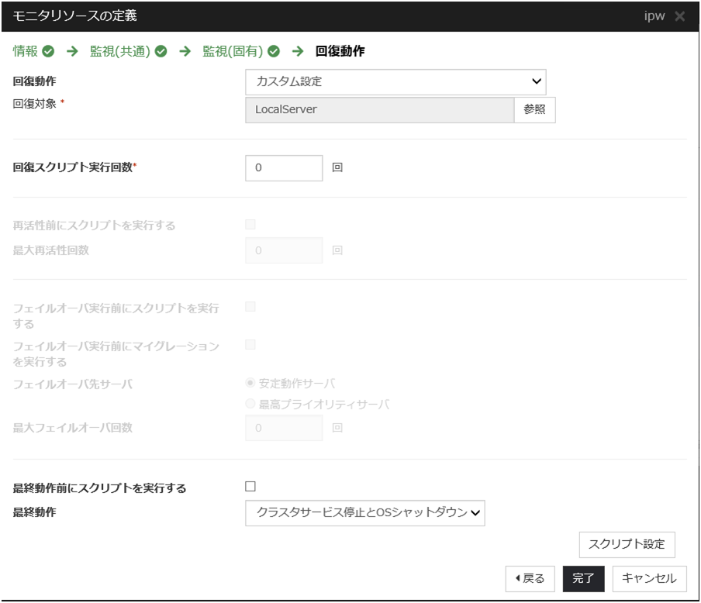701x603 pixels.
Task: Cancel the wizard with キャンセル
Action: coord(649,578)
